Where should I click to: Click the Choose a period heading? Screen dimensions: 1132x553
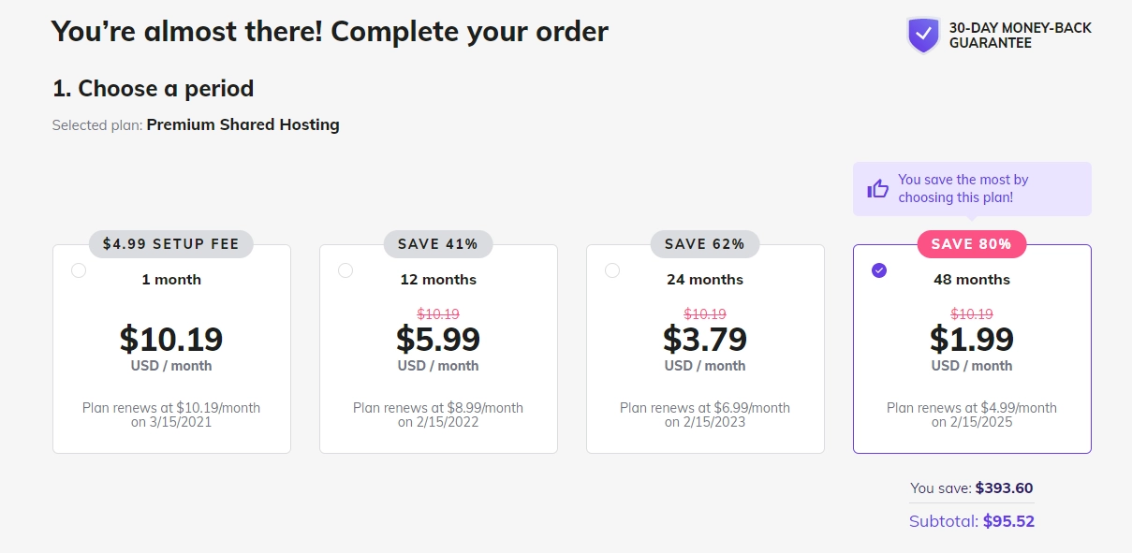(153, 89)
